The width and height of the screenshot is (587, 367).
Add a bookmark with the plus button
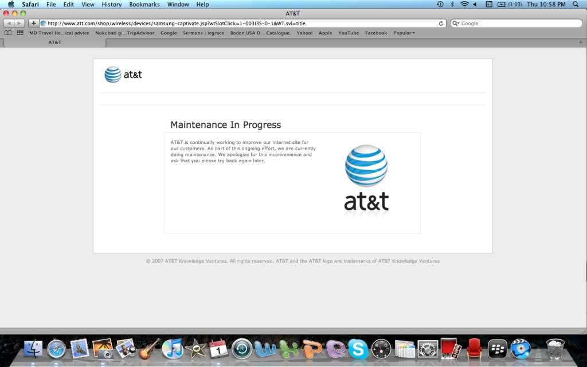coord(33,23)
